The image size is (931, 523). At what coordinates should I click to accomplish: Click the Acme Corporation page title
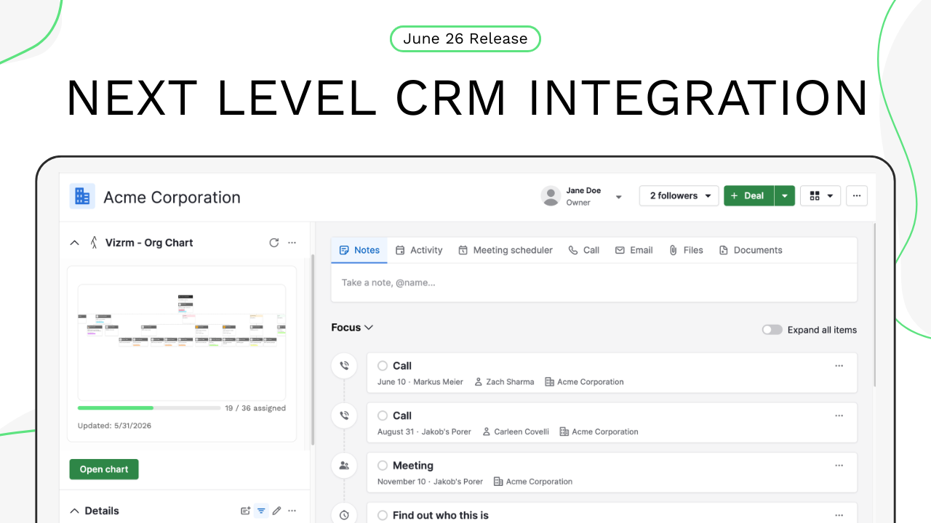click(172, 197)
